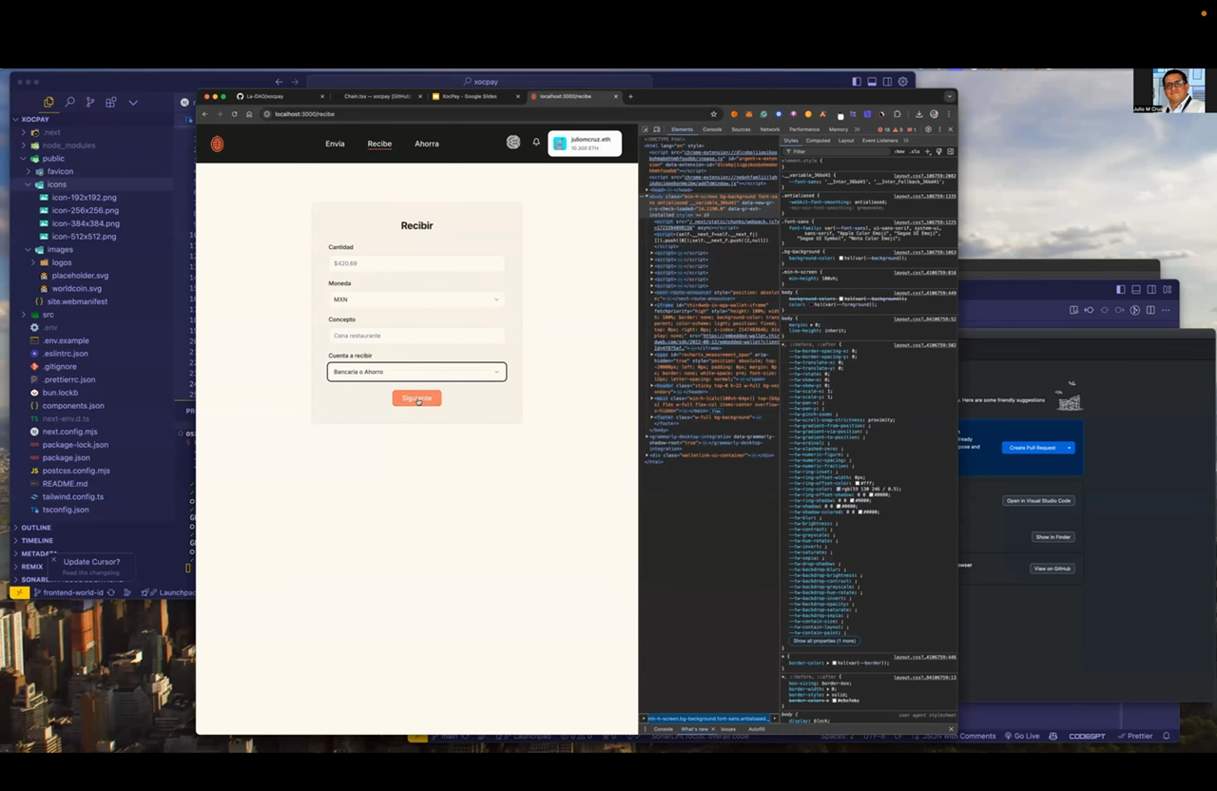Click Create Pull Request in GitHub Desktop

click(x=1033, y=448)
